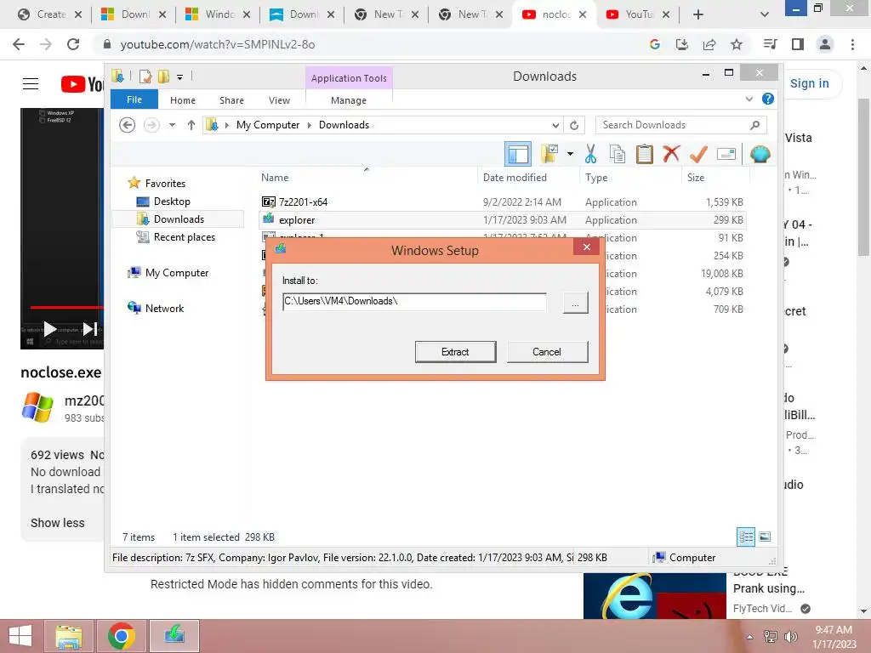Open Chrome side panel icon

[x=798, y=44]
